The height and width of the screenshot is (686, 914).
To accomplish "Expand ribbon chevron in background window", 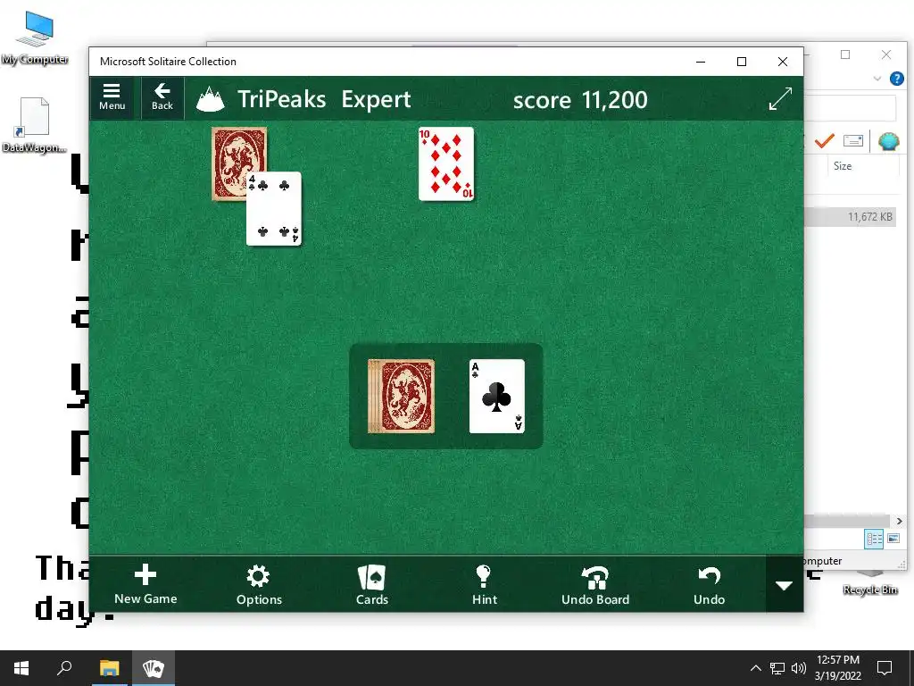I will [x=877, y=79].
